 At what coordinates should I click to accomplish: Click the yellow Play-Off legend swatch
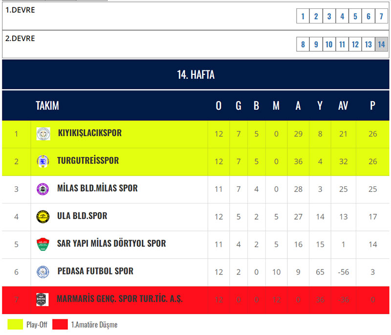tap(15, 324)
